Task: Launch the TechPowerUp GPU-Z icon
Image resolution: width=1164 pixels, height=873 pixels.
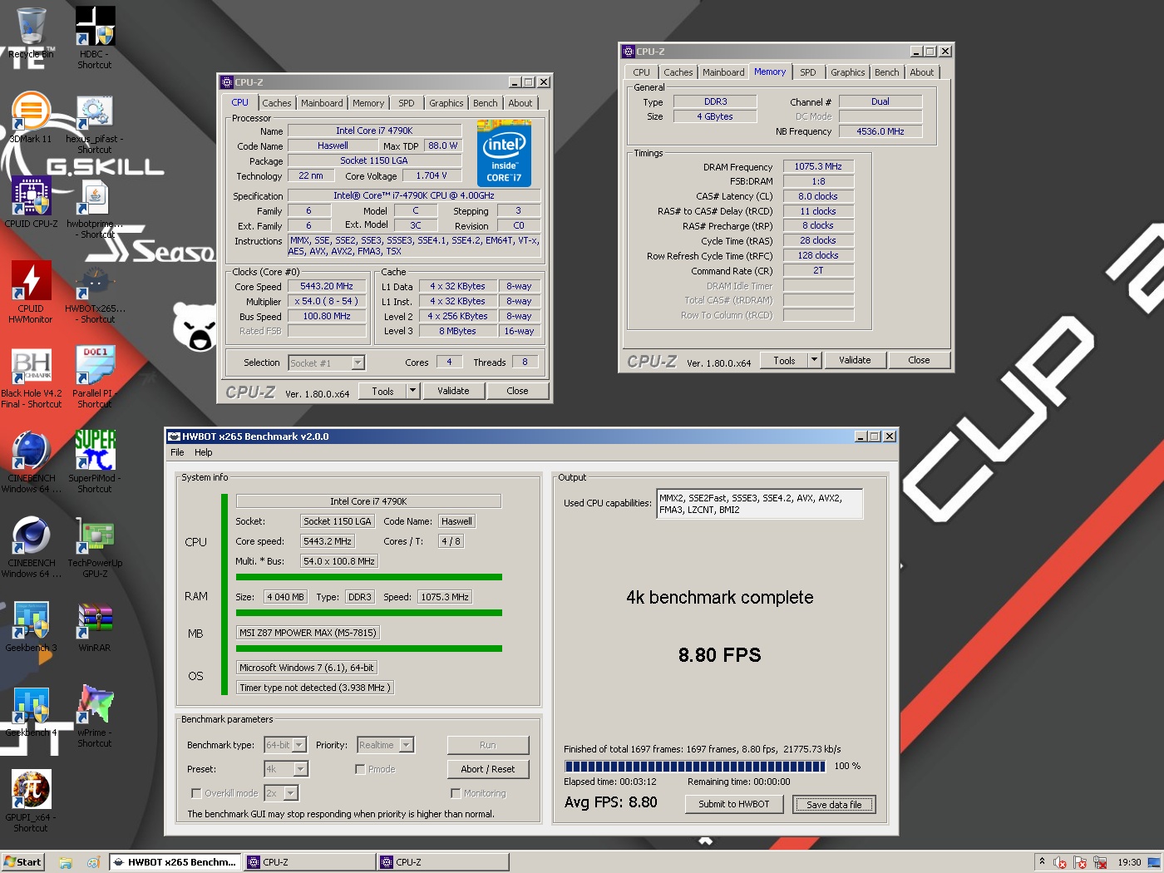Action: (x=95, y=547)
